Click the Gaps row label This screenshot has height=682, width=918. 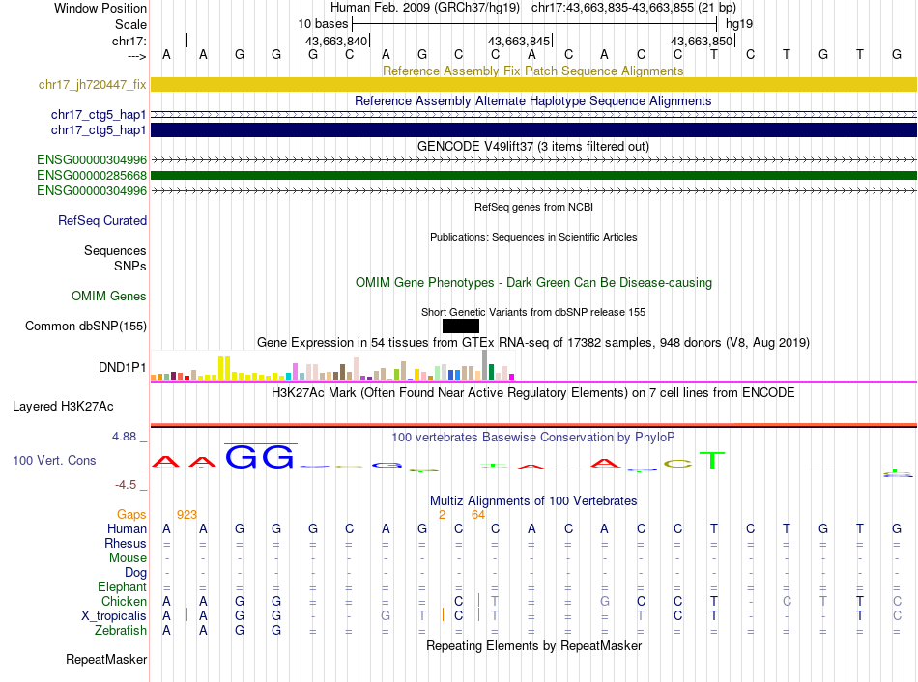click(131, 514)
